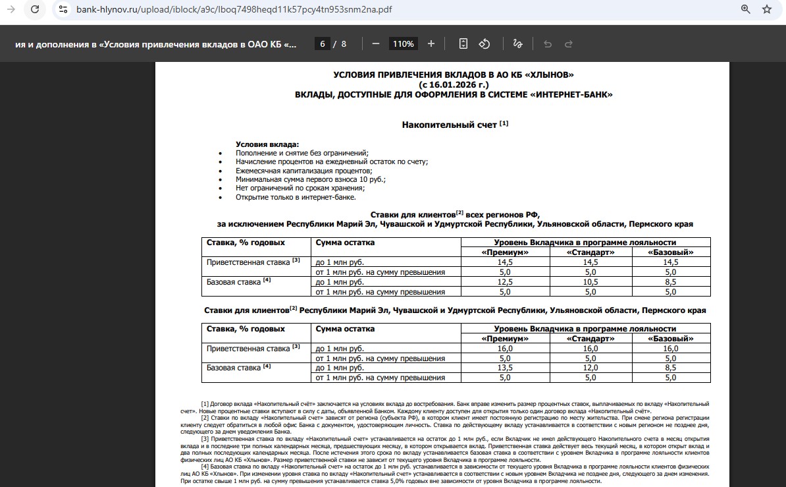Open site information icon in address bar
Image resolution: width=786 pixels, height=487 pixels.
[x=63, y=9]
